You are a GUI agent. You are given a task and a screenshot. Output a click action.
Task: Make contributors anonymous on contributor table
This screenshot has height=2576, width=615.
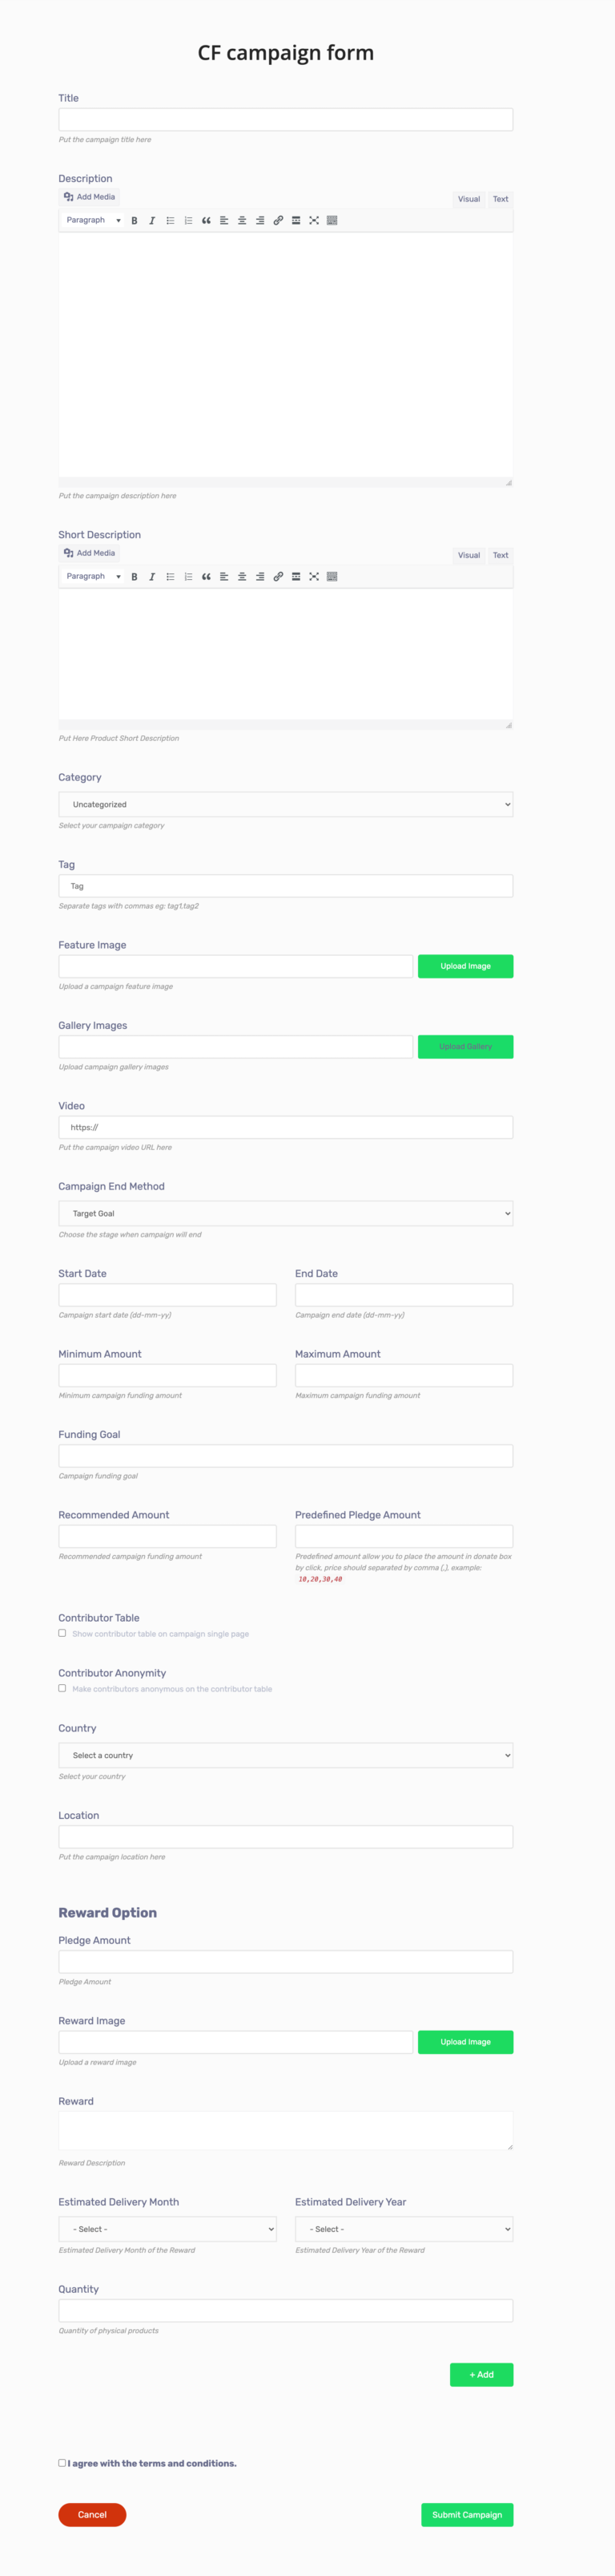coord(62,1688)
